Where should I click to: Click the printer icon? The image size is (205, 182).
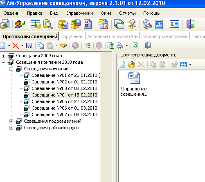(120, 45)
